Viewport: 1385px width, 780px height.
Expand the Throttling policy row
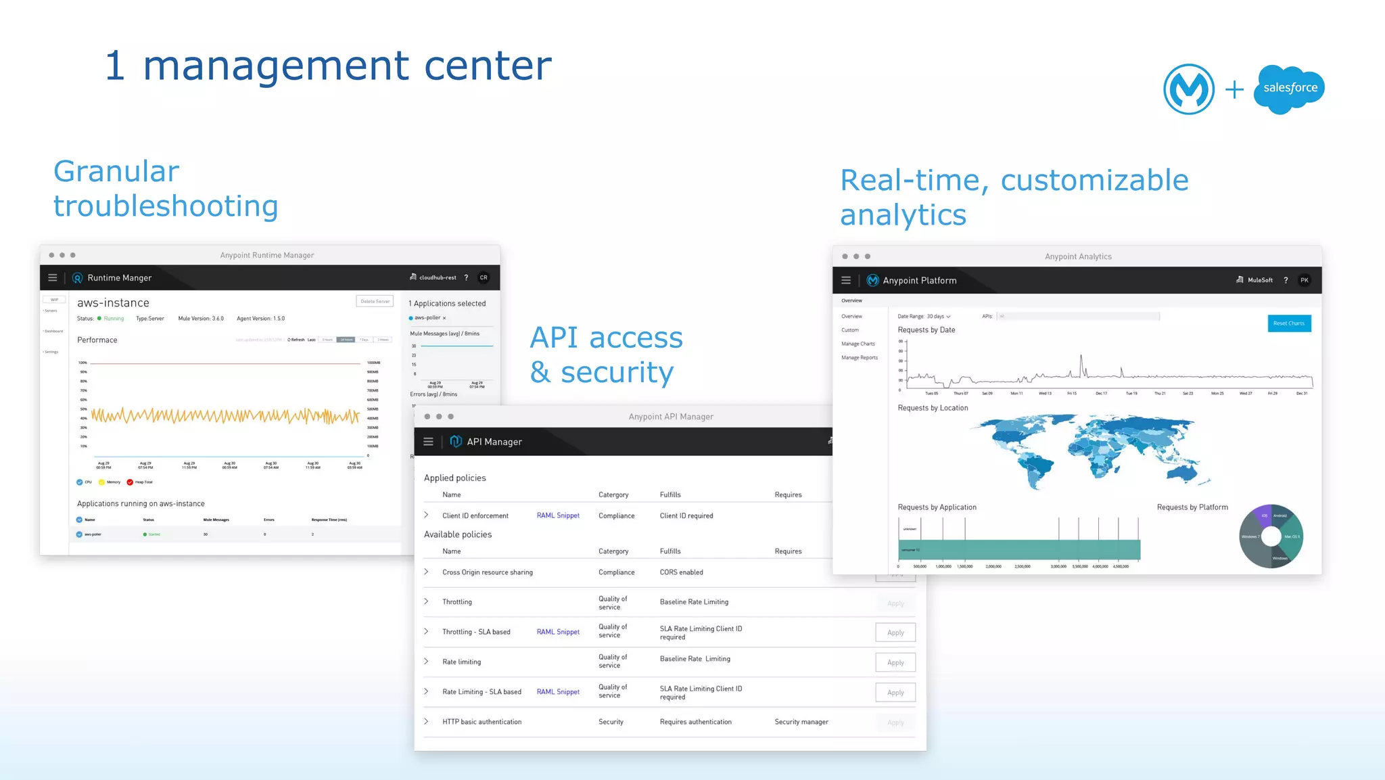pos(427,601)
